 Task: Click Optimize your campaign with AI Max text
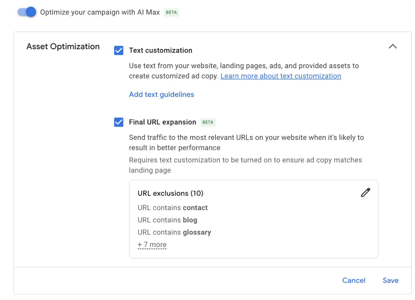coord(100,12)
